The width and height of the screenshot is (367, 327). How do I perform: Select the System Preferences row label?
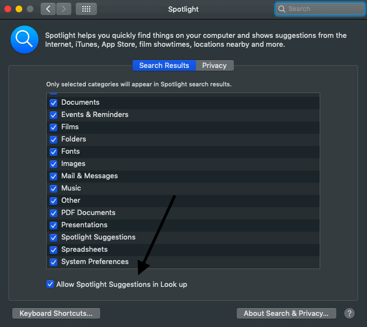pyautogui.click(x=95, y=261)
